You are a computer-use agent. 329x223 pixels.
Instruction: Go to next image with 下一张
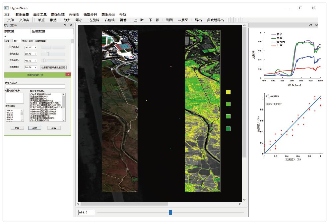[154, 20]
